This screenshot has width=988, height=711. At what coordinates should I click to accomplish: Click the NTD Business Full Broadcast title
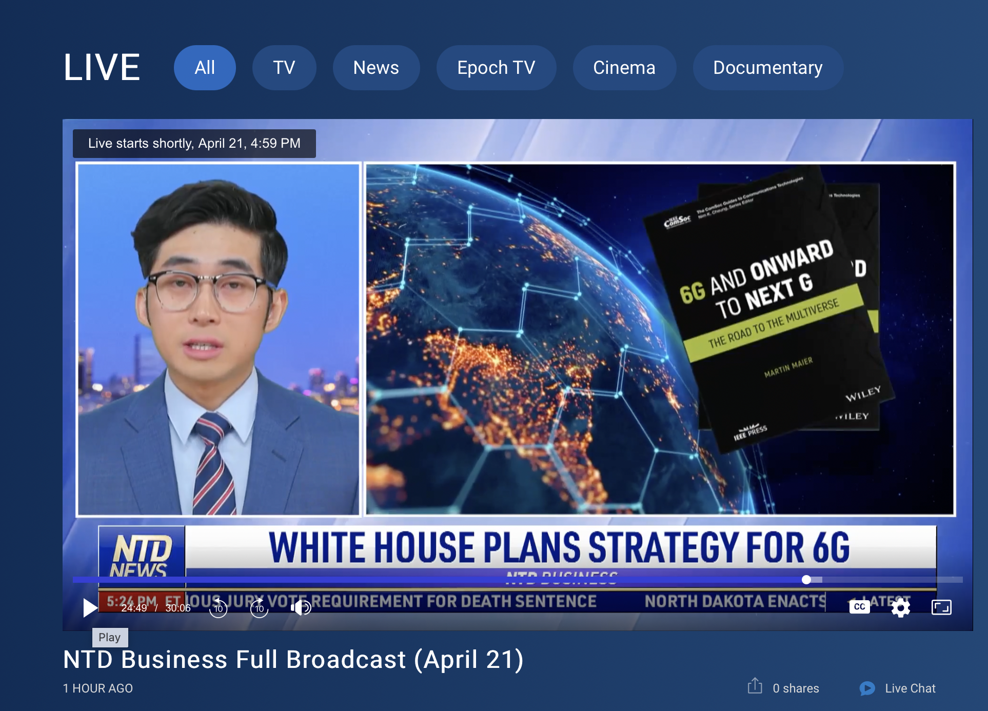293,660
